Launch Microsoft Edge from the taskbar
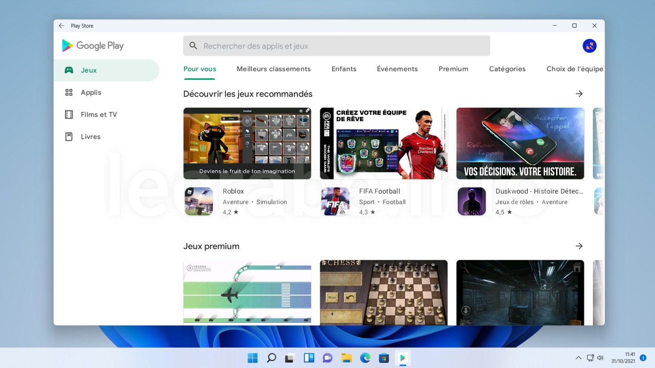The image size is (655, 368). click(365, 358)
